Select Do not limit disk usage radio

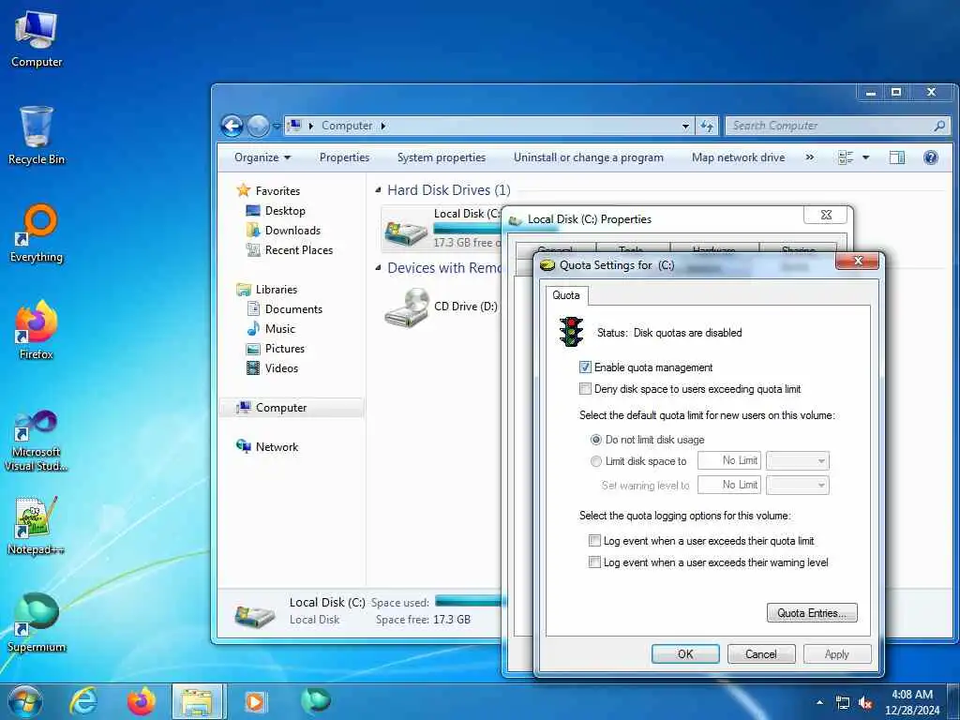click(x=595, y=440)
